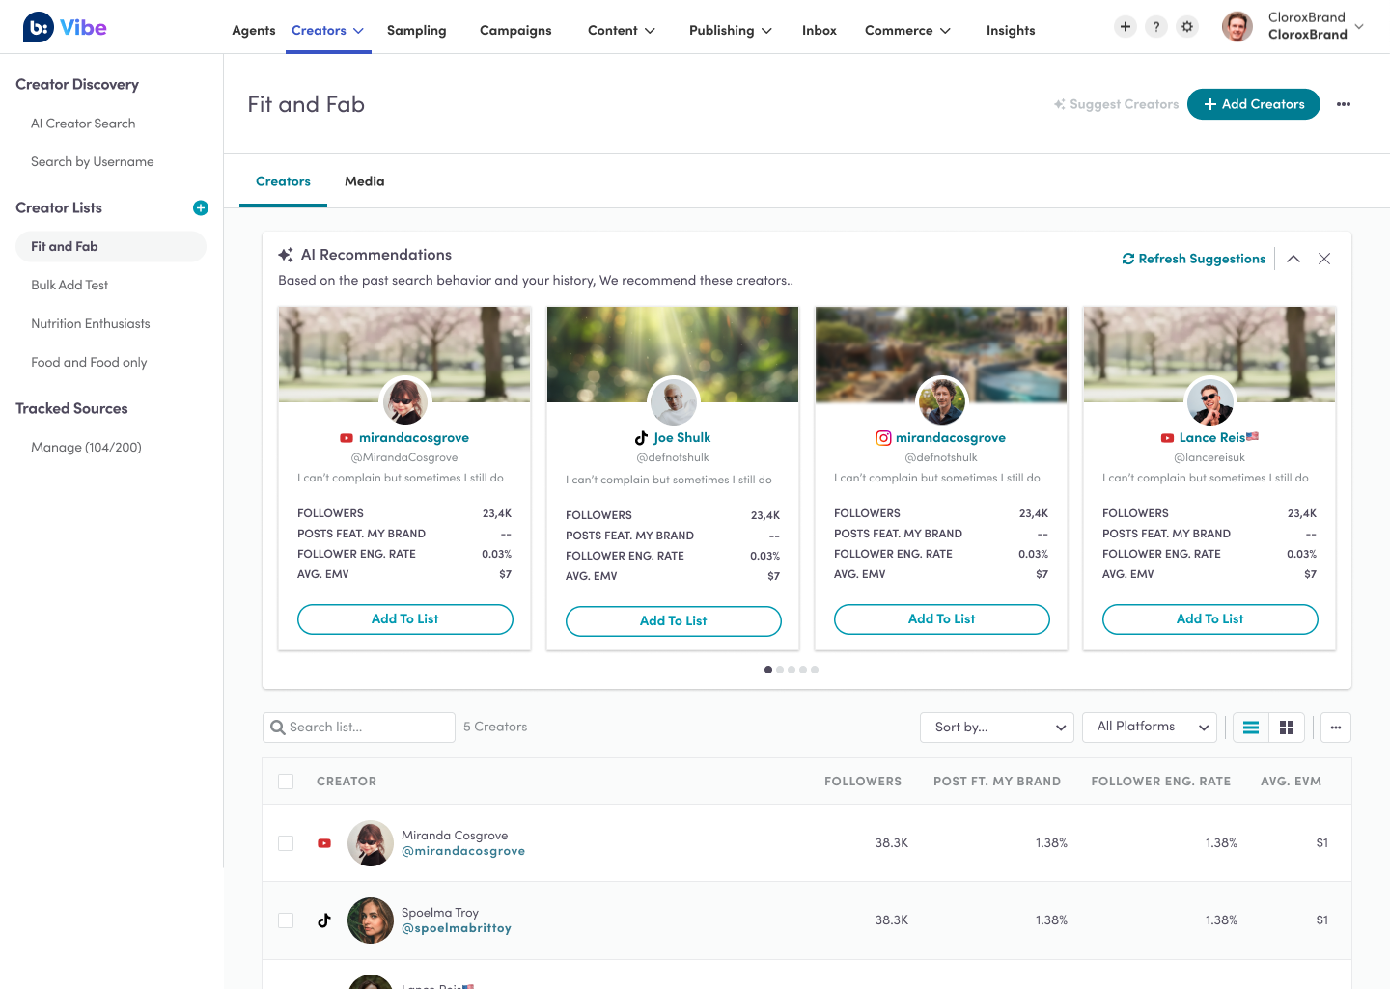The width and height of the screenshot is (1390, 989).
Task: Open Manage tracked sources (104/200)
Action: [86, 448]
